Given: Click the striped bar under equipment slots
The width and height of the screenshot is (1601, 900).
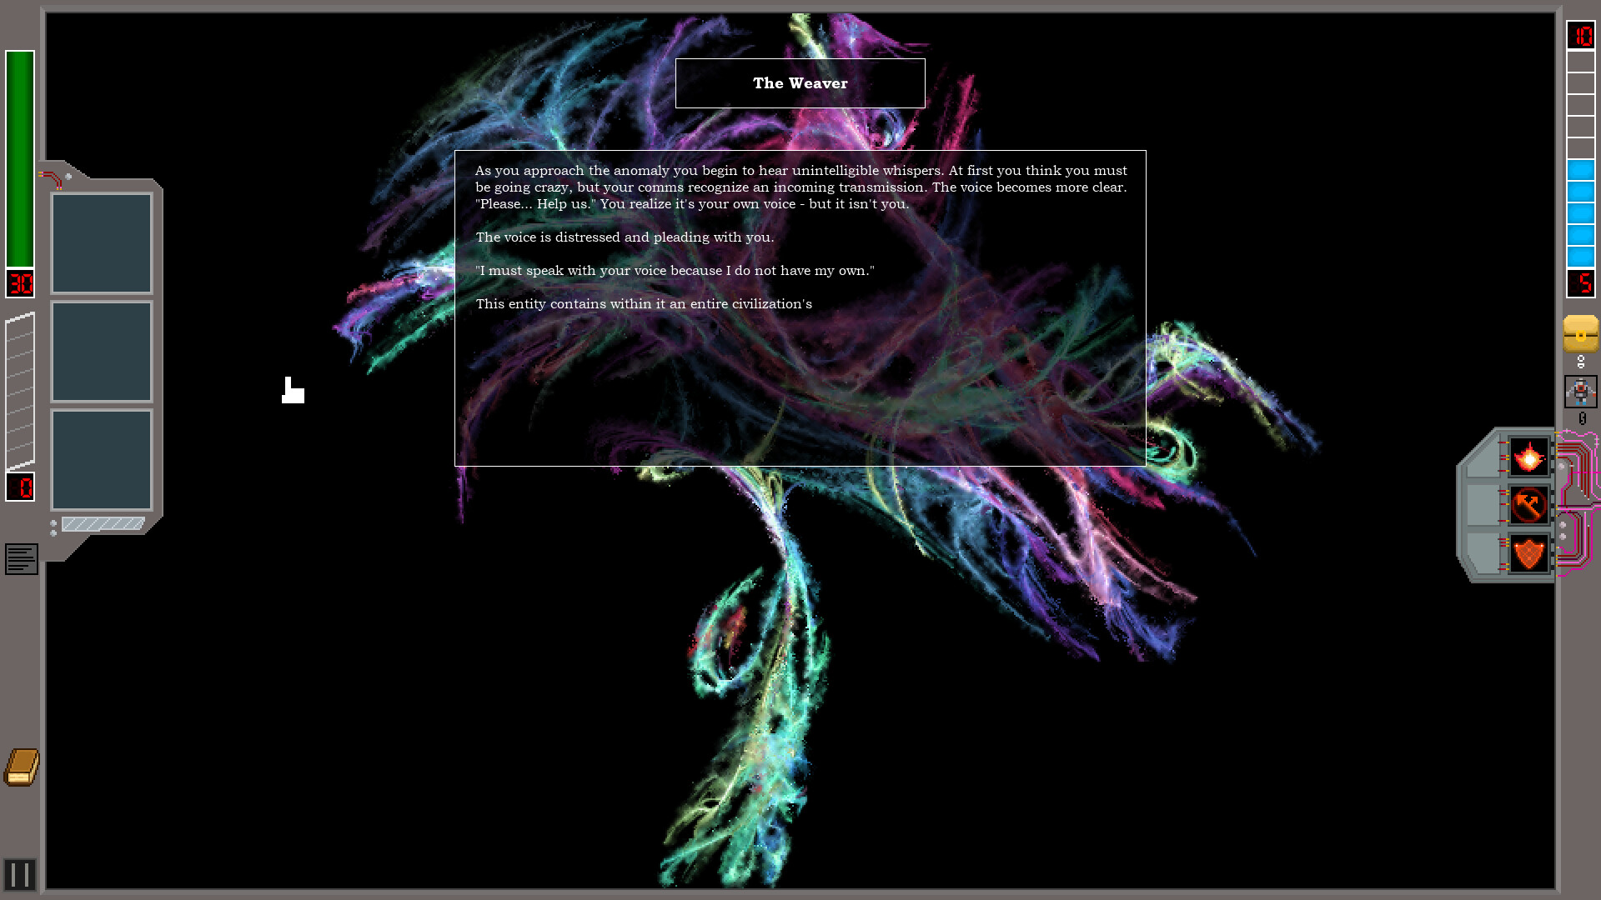Looking at the screenshot, I should (x=103, y=524).
